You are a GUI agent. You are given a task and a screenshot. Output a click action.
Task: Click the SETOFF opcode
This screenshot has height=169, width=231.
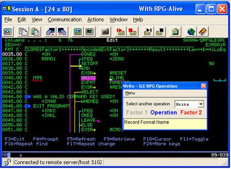(x=90, y=64)
